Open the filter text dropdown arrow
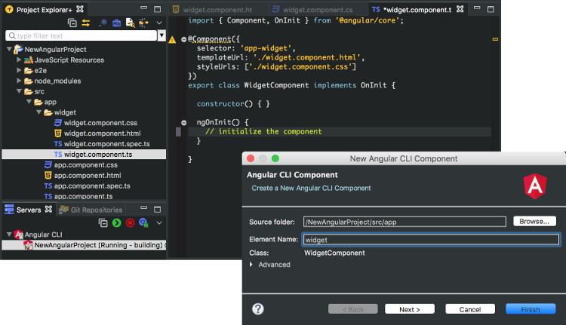 tap(161, 35)
